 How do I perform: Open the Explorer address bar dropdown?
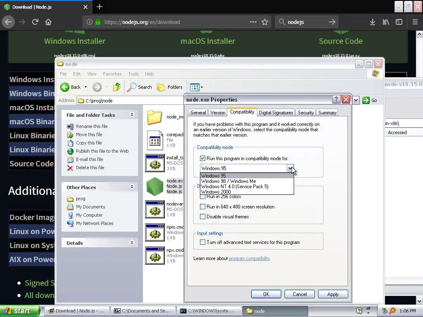click(x=356, y=100)
